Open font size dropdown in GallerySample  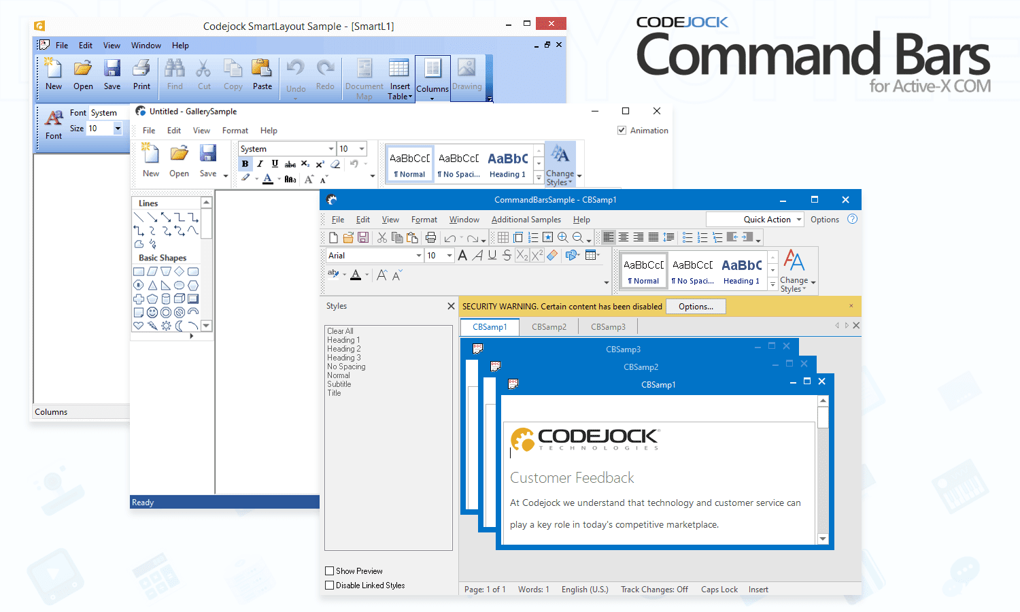pyautogui.click(x=362, y=149)
